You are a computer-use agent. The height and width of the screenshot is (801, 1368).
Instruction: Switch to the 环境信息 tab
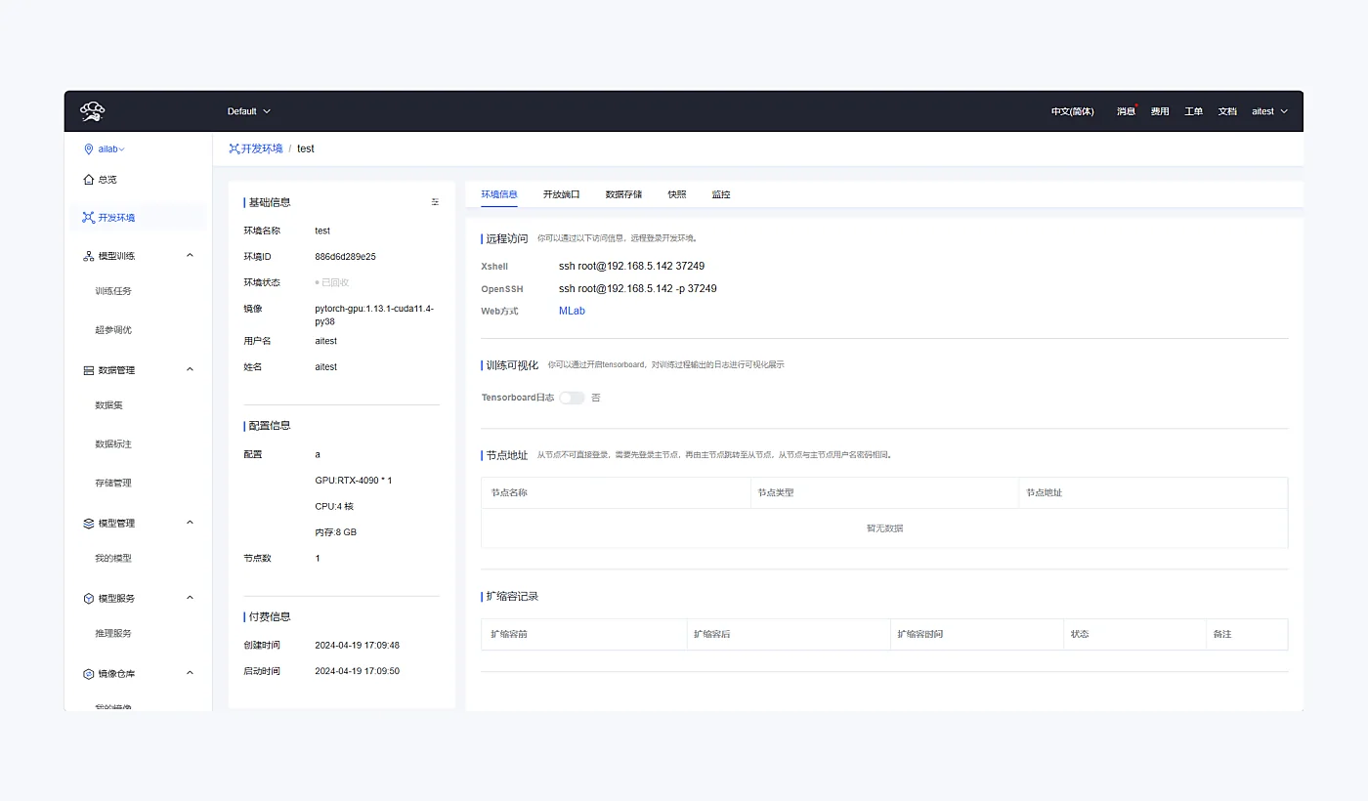click(499, 194)
